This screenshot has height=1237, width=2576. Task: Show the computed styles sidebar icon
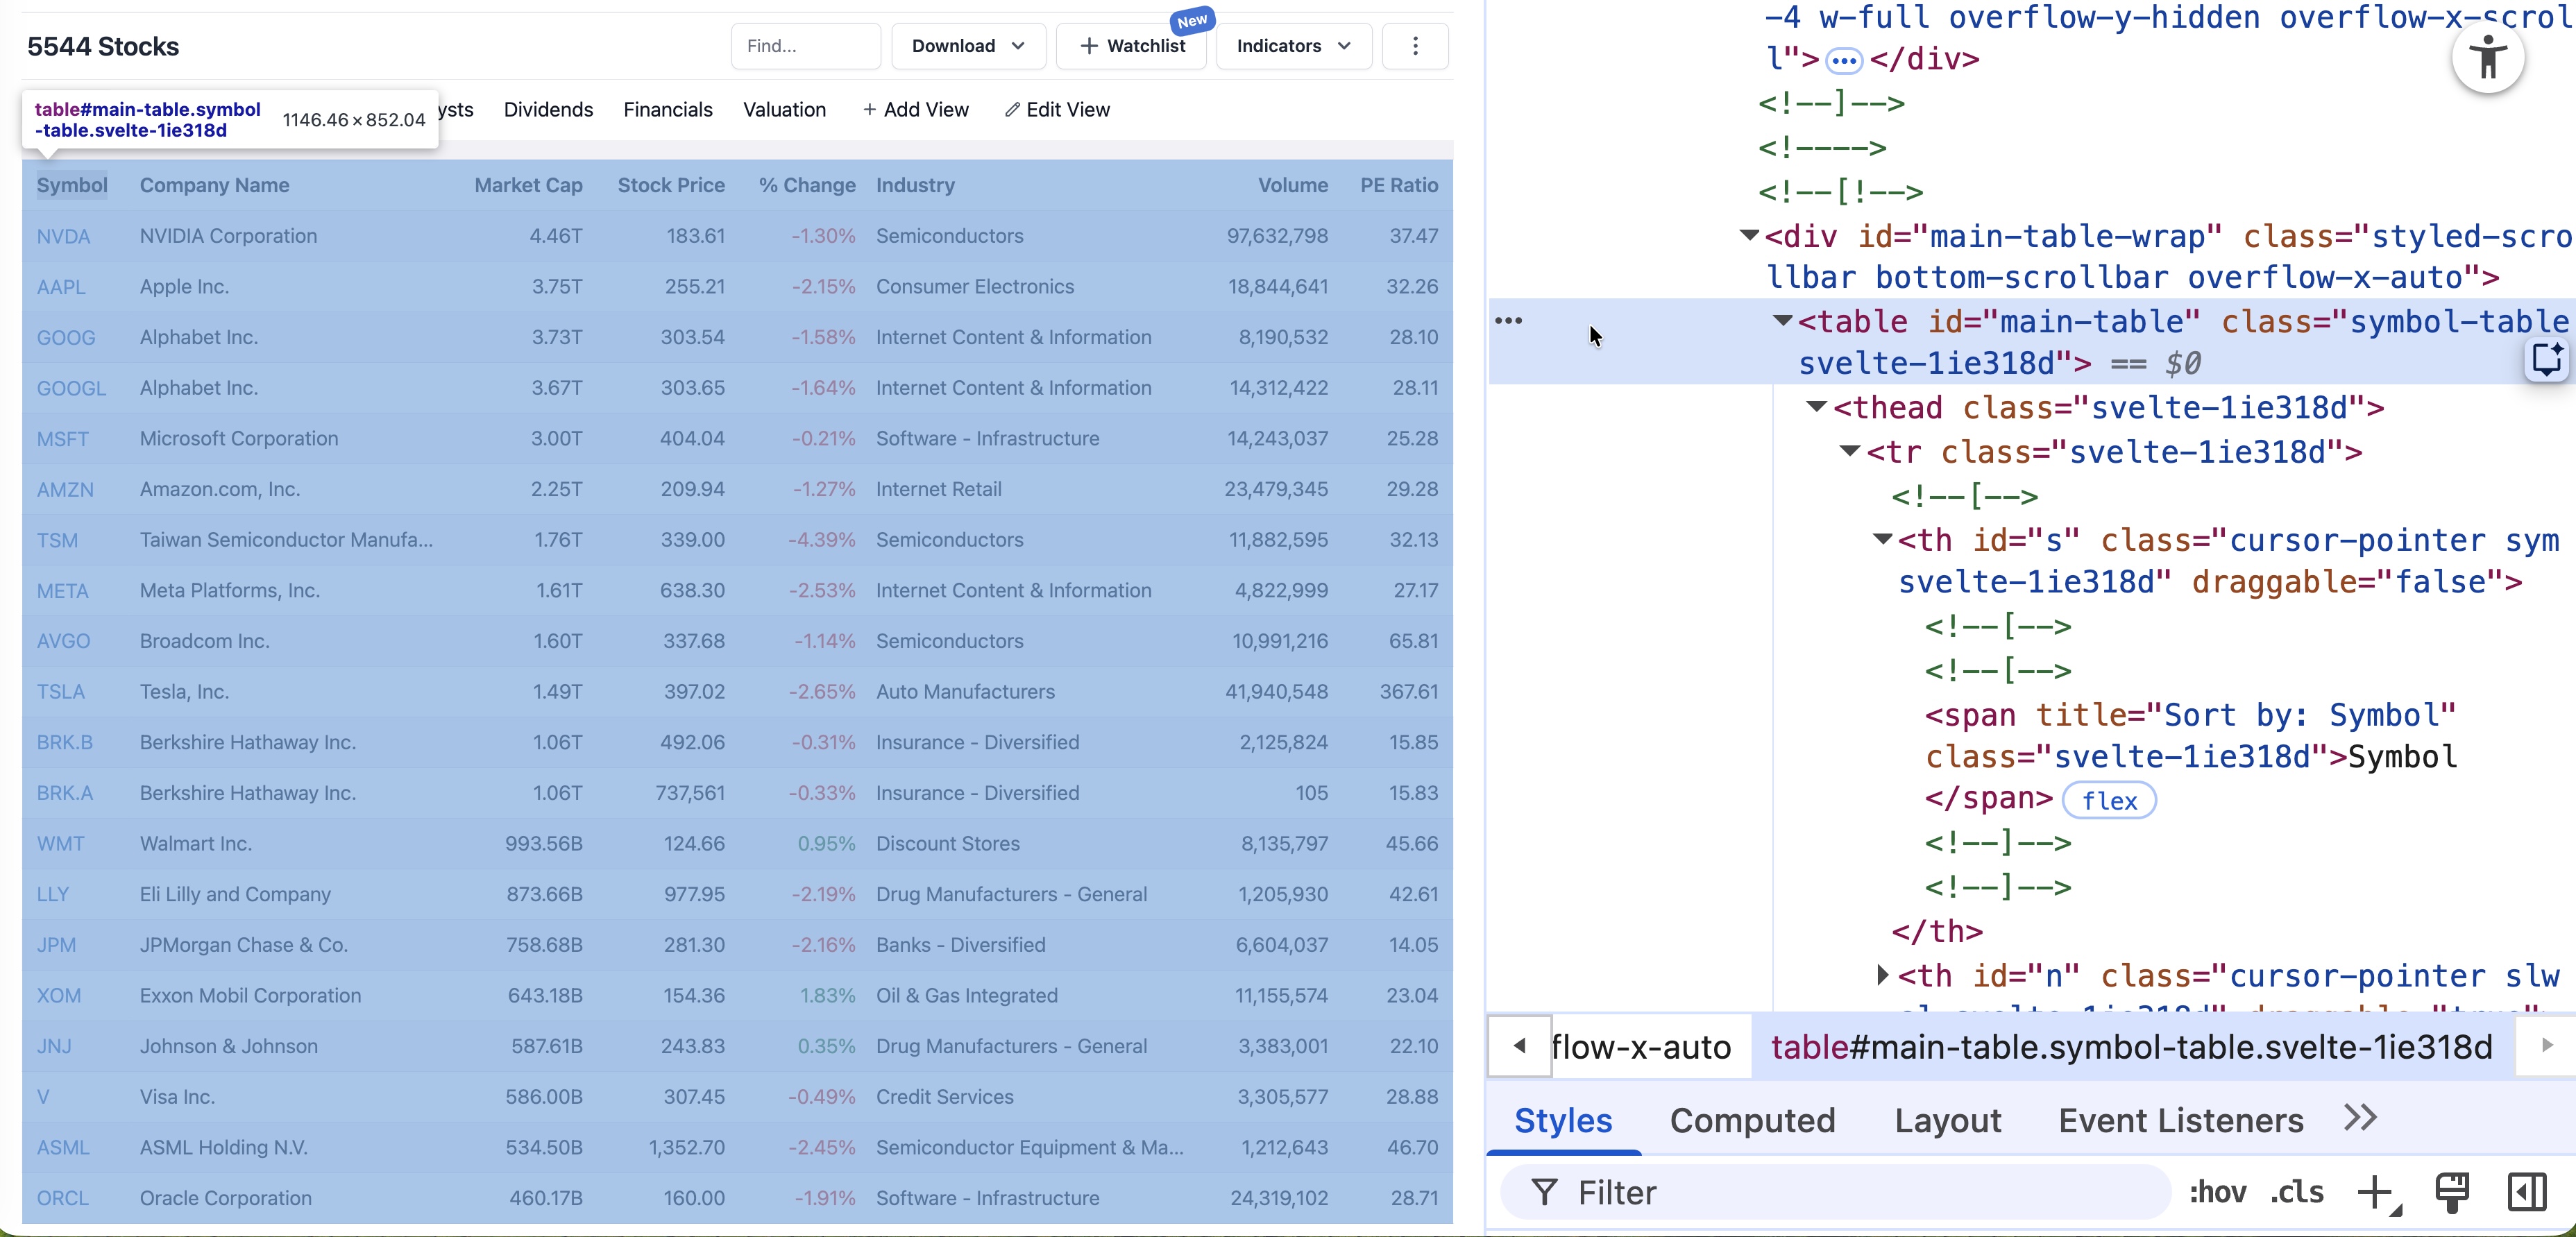coord(2526,1192)
